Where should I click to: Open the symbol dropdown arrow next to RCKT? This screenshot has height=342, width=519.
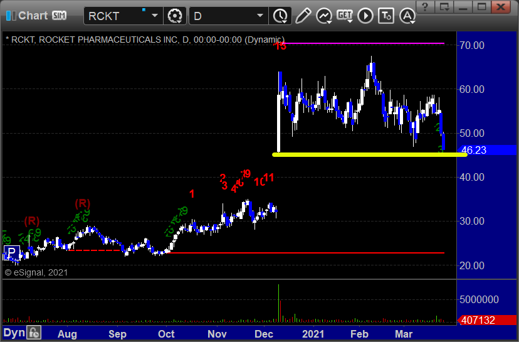pyautogui.click(x=155, y=16)
